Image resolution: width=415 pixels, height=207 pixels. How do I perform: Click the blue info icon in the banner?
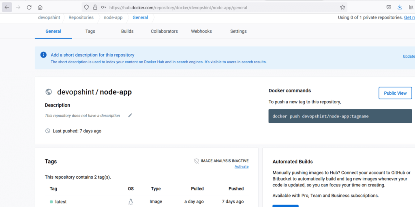click(x=43, y=55)
